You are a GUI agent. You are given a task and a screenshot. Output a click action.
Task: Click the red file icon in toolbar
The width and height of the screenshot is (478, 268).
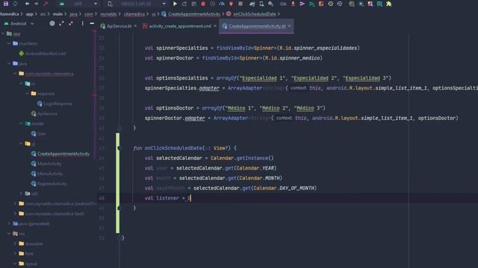(321, 4)
